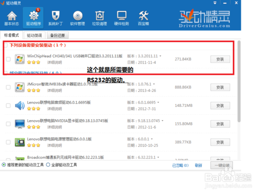Expand version dropdown for audio driver 6.0.1.6695

coord(158,103)
